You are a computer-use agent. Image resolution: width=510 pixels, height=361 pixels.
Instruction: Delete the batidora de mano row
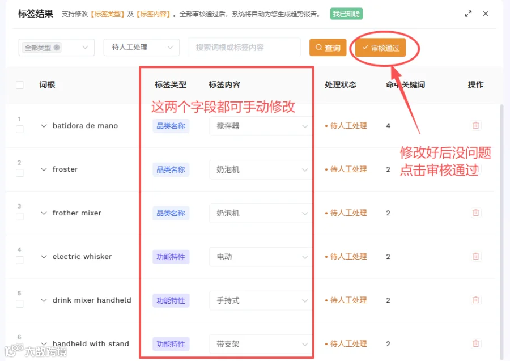pos(475,126)
